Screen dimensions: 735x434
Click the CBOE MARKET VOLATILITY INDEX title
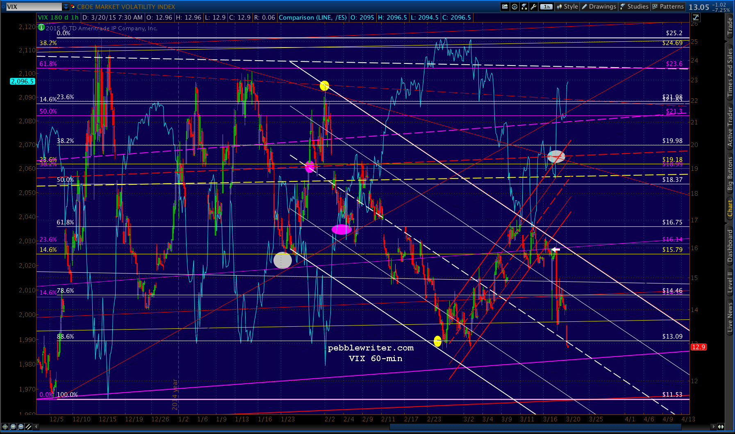pyautogui.click(x=126, y=7)
